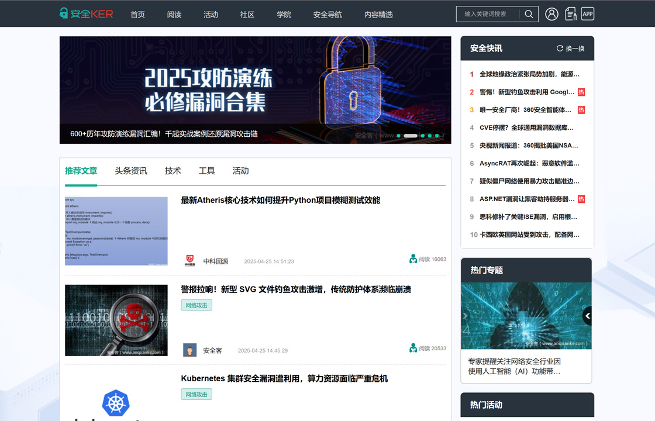Open author name 中科固源
The width and height of the screenshot is (655, 421).
coord(216,261)
